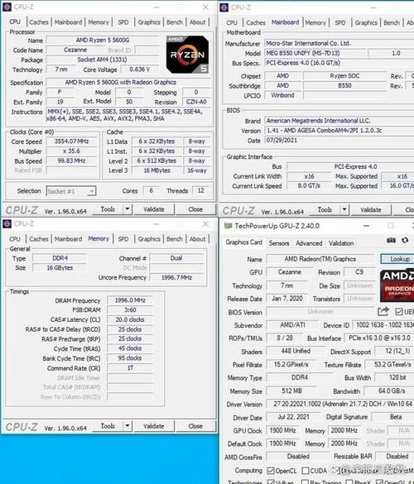Click the Ryzen 5 logo in the CPU tab window
The height and width of the screenshot is (484, 414).
187,55
